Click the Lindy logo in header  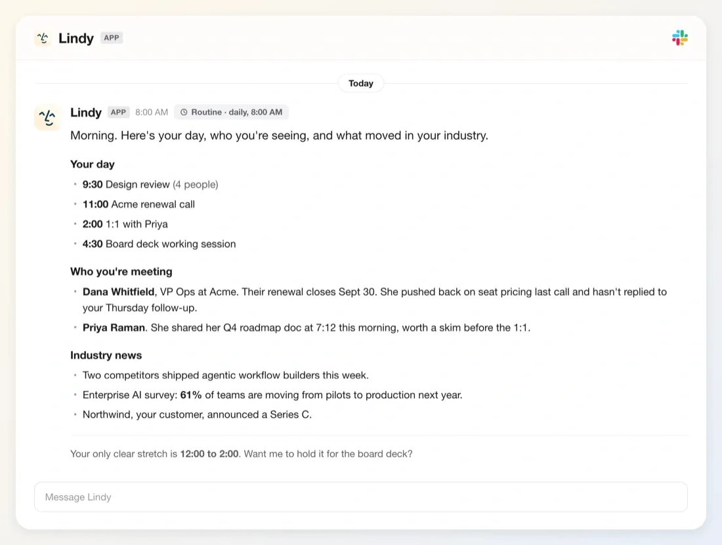pos(43,38)
